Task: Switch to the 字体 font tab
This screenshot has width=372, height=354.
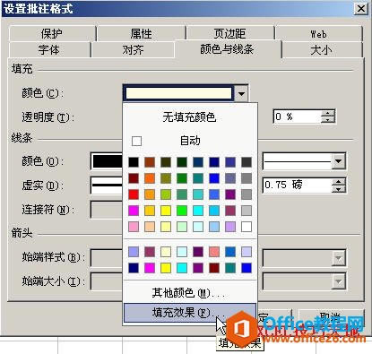Action: click(49, 50)
